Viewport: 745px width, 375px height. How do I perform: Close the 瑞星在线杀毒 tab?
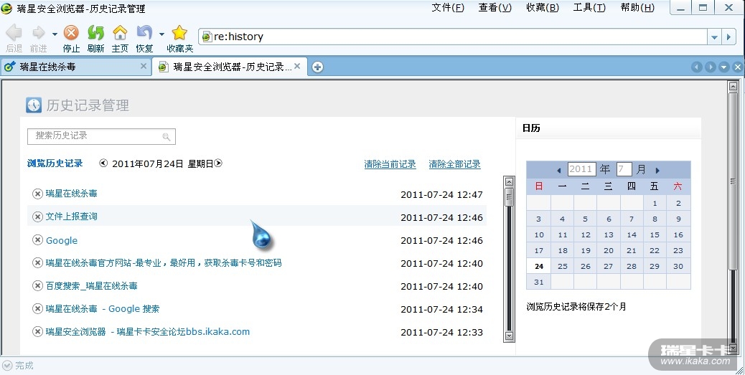(x=144, y=67)
